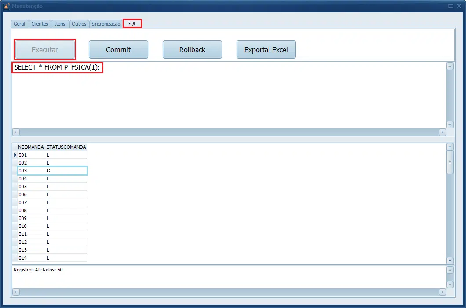The image size is (466, 308).
Task: Select comanda row 007 in results
Action: click(x=52, y=202)
